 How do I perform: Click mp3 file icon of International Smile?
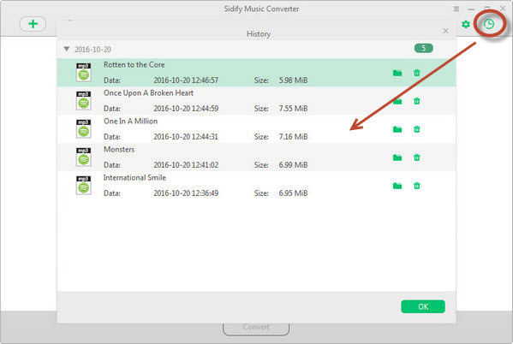click(x=84, y=185)
